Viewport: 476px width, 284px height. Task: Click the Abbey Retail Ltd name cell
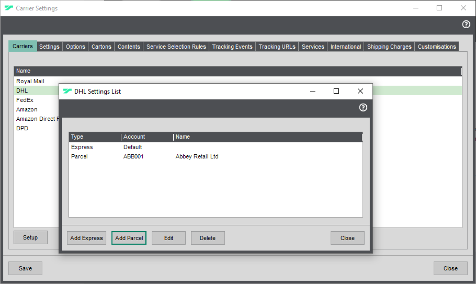(197, 156)
